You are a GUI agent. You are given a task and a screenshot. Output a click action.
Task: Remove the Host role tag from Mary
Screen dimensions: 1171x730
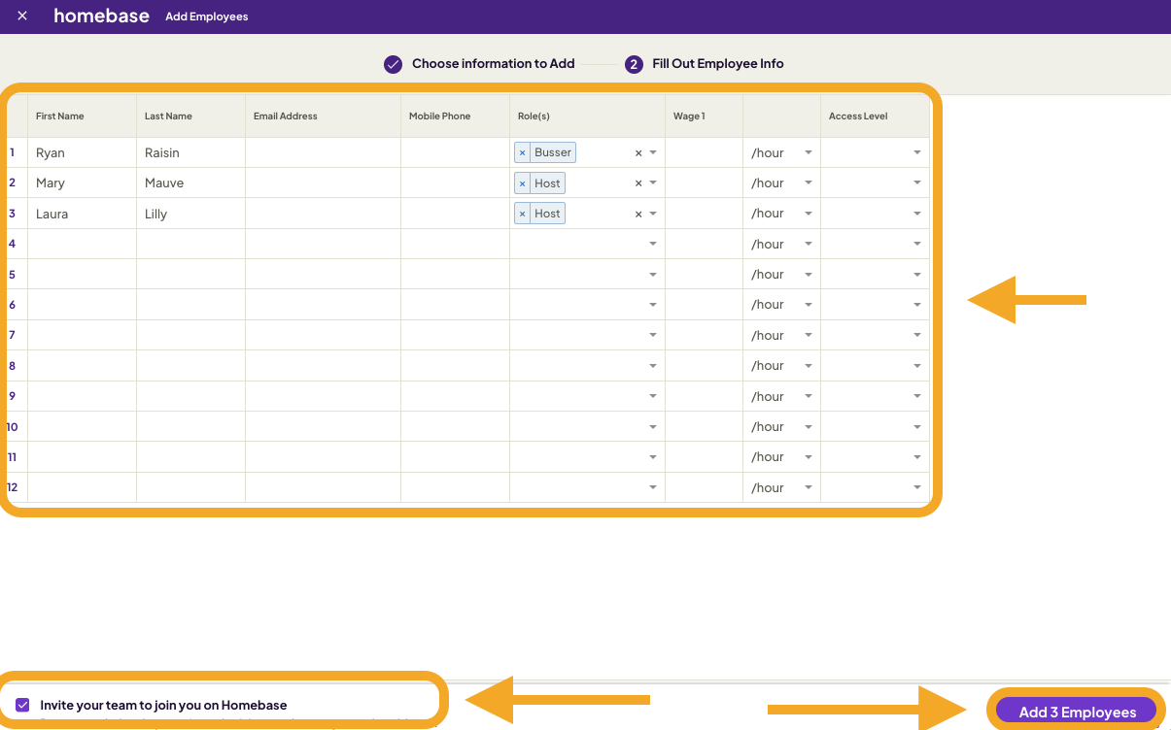click(523, 182)
